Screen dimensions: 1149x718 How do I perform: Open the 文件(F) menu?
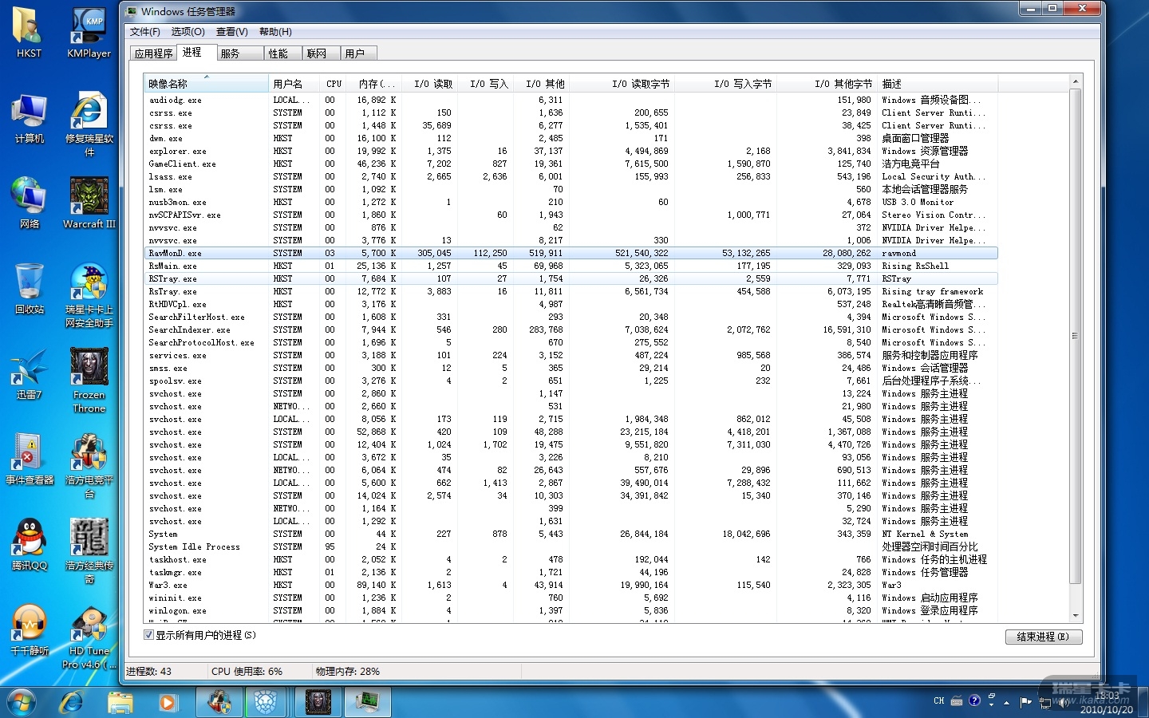(144, 32)
